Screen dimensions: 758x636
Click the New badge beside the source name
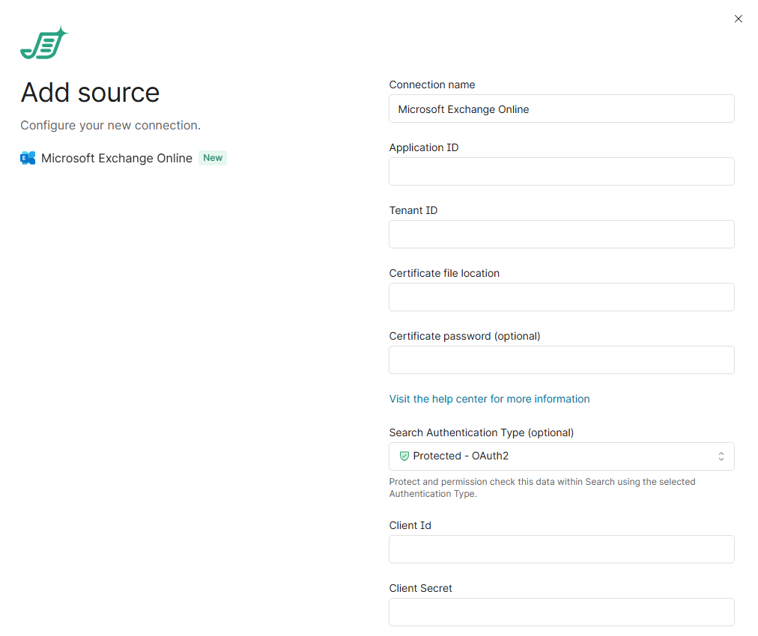coord(213,158)
